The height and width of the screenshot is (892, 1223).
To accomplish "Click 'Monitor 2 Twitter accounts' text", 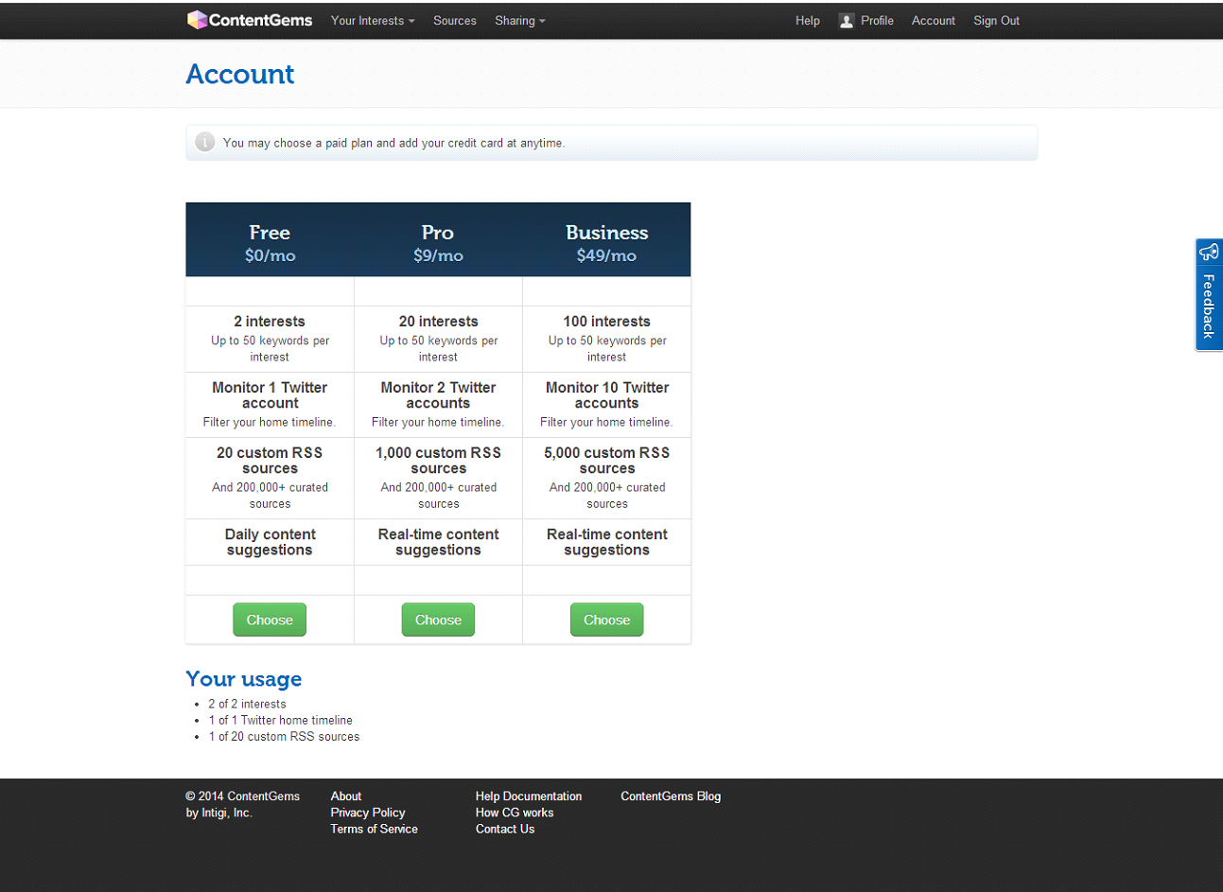I will (x=438, y=395).
